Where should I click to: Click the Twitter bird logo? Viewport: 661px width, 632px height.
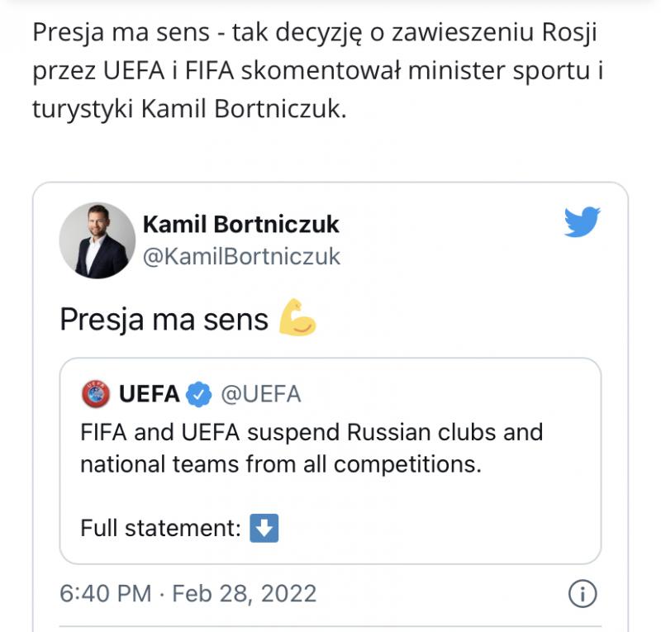click(582, 222)
